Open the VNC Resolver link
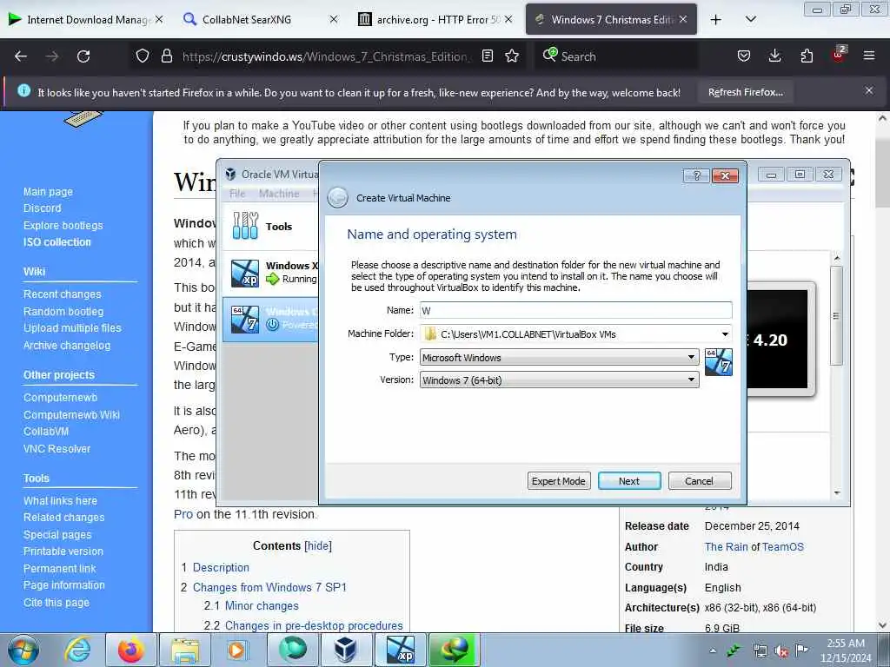This screenshot has width=890, height=667. coord(56,449)
